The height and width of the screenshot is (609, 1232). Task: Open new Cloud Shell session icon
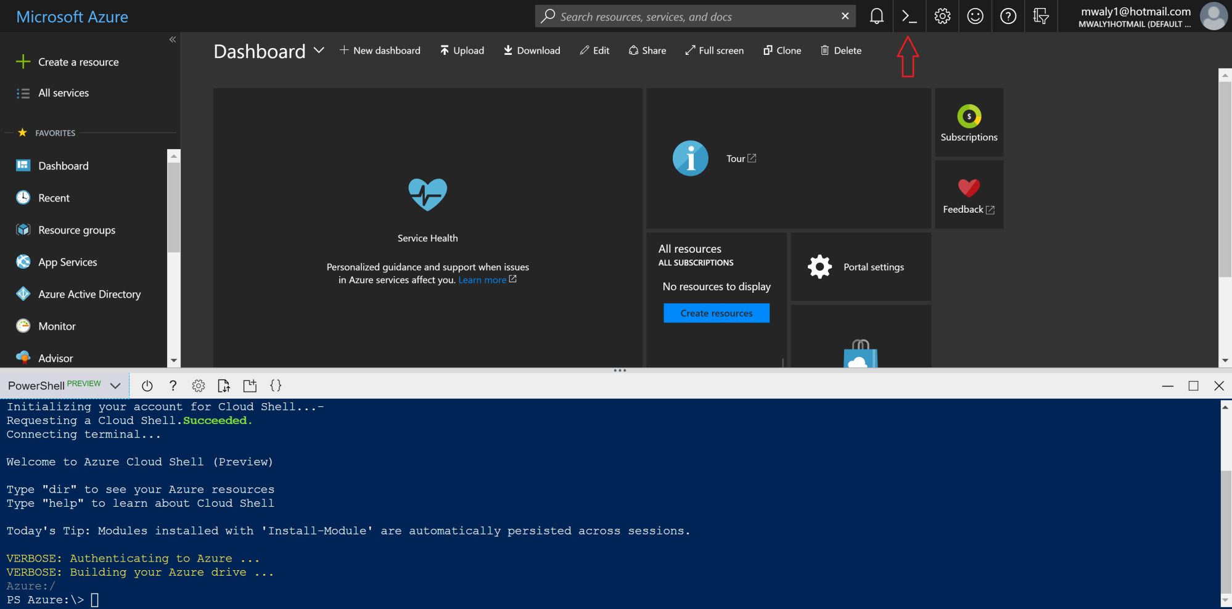click(x=250, y=386)
